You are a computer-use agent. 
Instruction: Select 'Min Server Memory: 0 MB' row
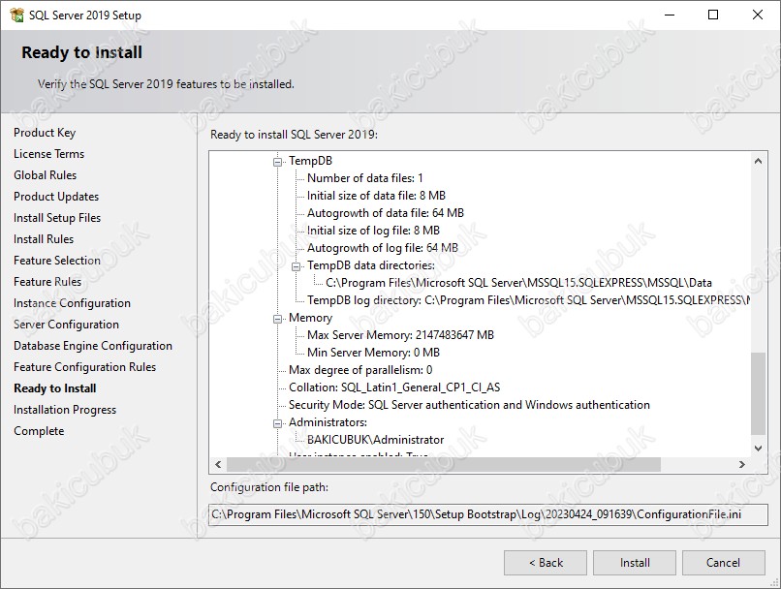(x=373, y=353)
